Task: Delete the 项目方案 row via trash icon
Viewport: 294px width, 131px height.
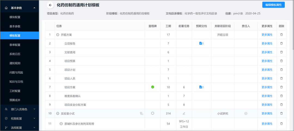Action: 281,87
